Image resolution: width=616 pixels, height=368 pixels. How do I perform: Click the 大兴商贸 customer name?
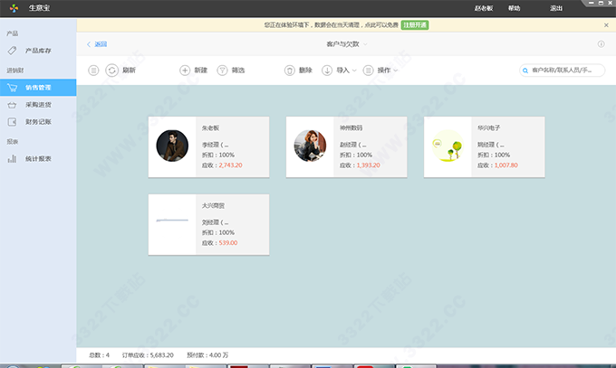213,205
